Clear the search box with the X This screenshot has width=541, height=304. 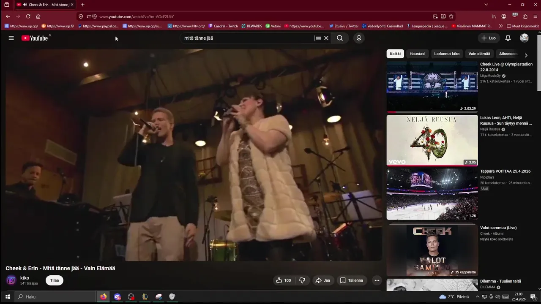tap(326, 38)
